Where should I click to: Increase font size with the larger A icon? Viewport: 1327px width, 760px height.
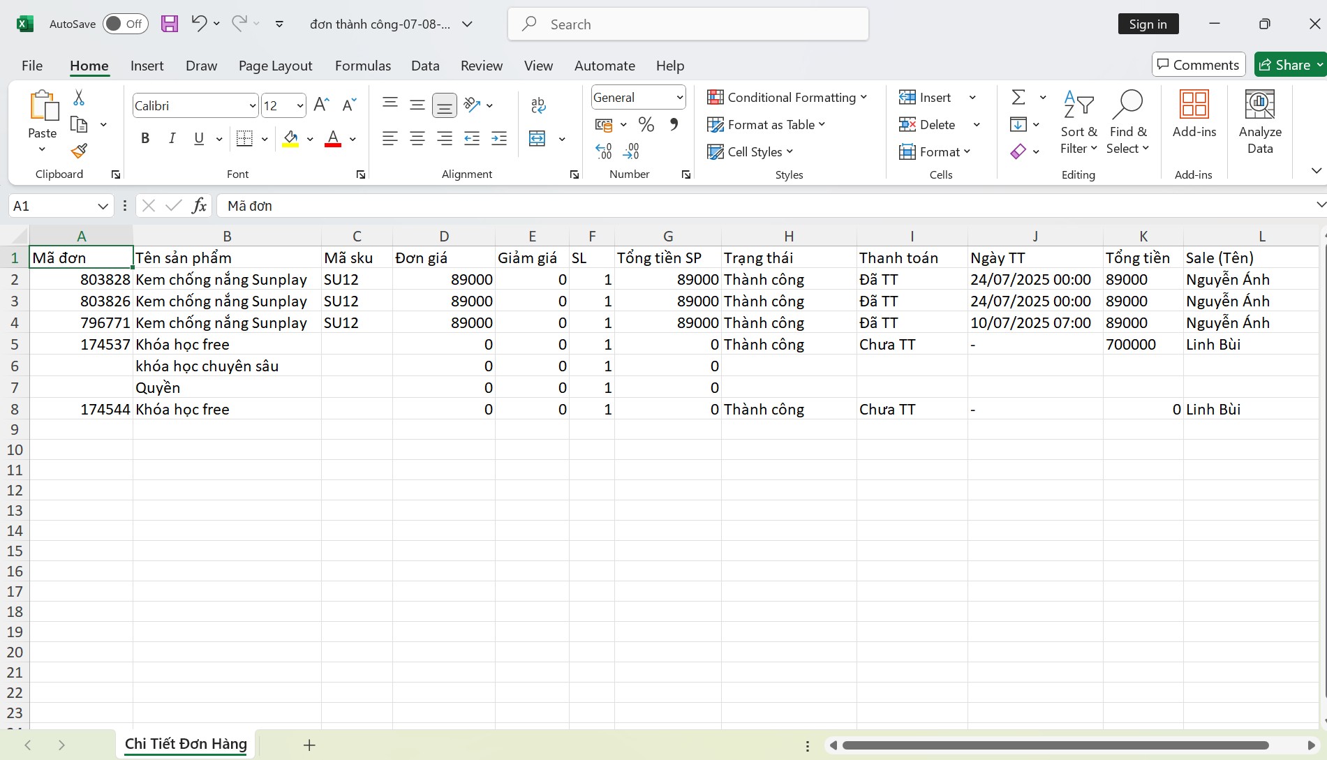pos(321,105)
